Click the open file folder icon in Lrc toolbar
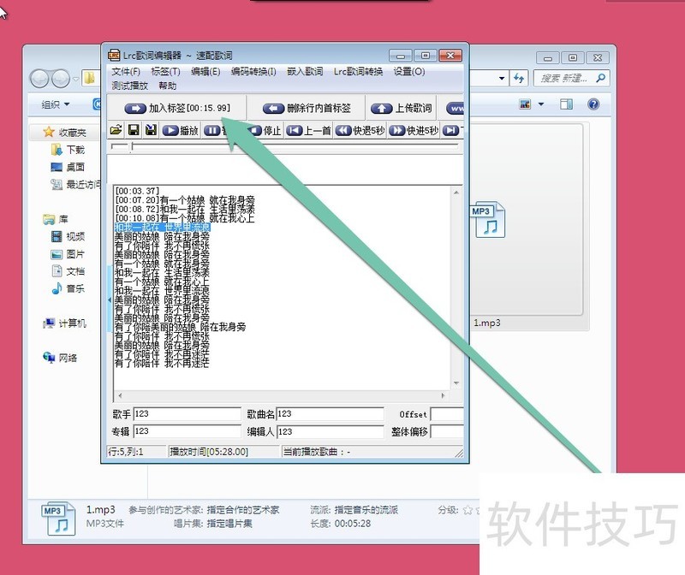Screen dimensions: 685x575 (x=116, y=130)
